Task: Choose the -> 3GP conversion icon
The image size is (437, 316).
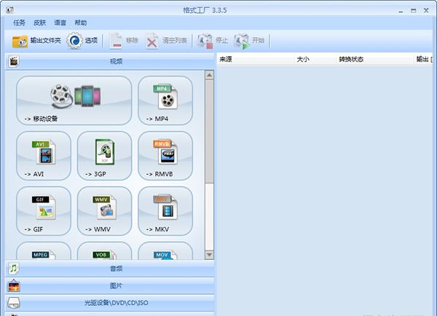Action: click(104, 156)
